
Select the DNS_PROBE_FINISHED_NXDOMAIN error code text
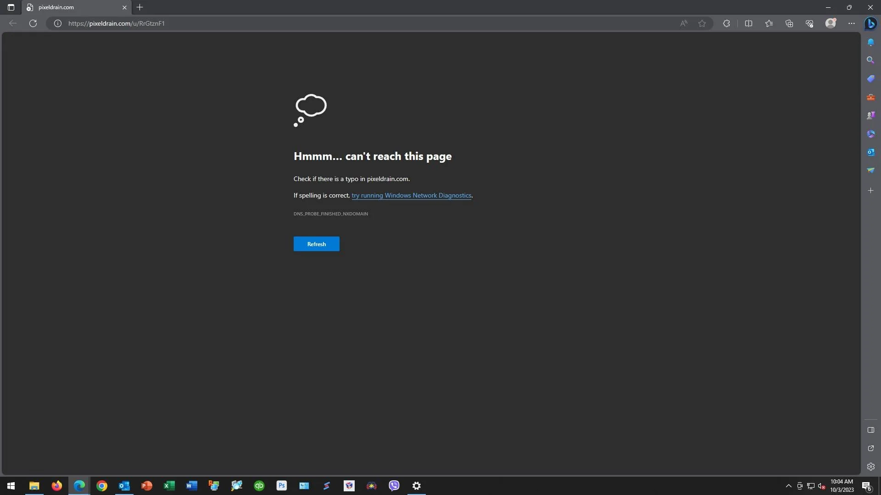coord(331,214)
